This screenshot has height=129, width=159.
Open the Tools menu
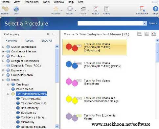pyautogui.click(x=46, y=2)
